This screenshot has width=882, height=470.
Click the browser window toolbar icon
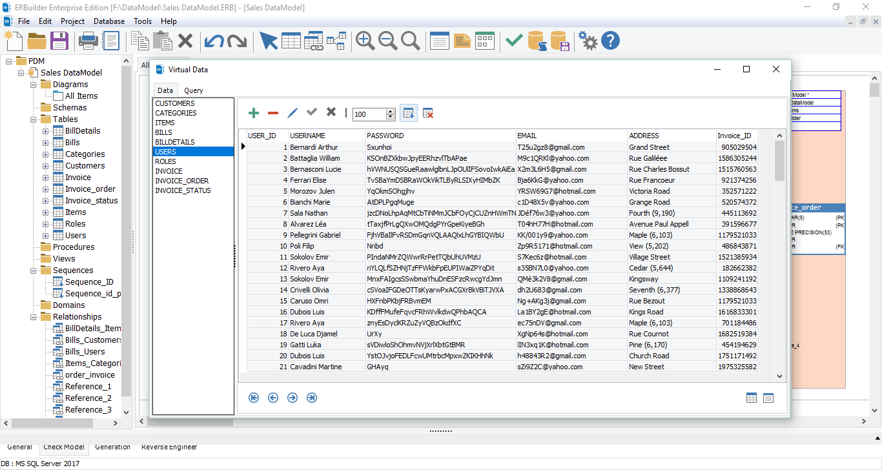[x=440, y=41]
